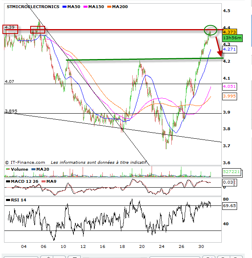Select the 4.271 MA50 value tag
This screenshot has height=258, width=252.
pos(229,50)
